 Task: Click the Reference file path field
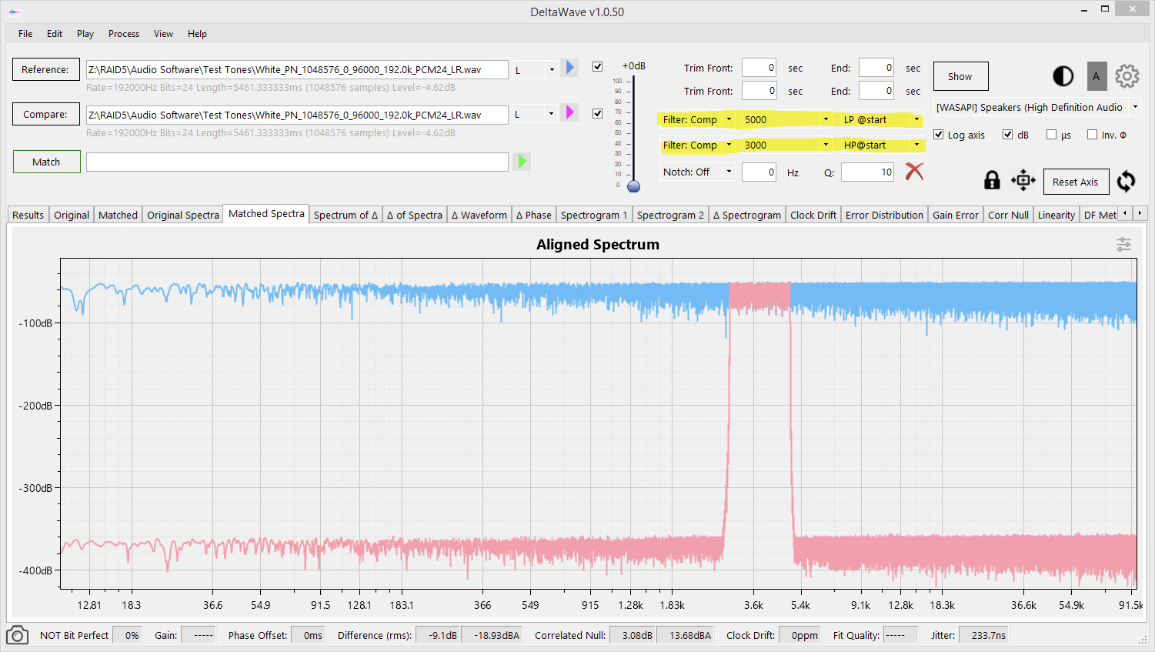297,69
